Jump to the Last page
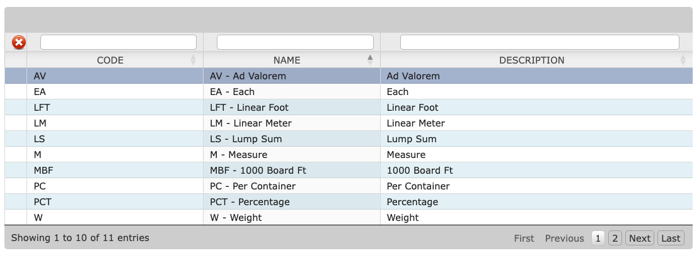Viewport: 699px width, 253px height. point(671,238)
